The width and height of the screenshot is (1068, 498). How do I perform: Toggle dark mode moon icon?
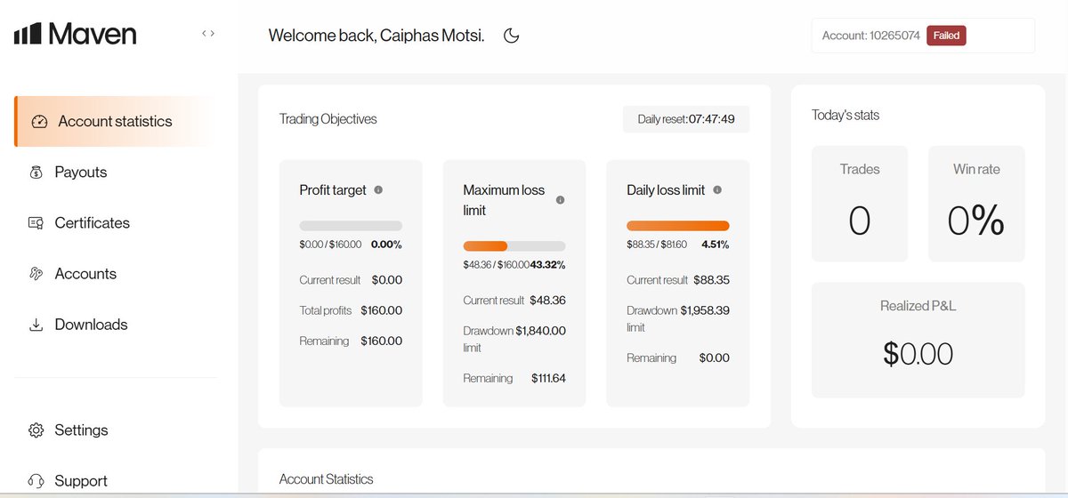coord(511,36)
